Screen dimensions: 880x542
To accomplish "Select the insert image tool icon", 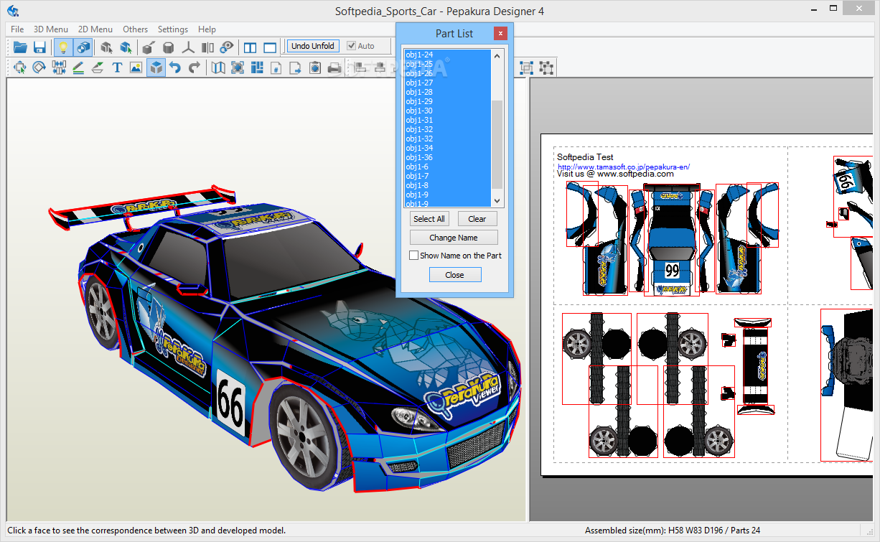I will click(136, 67).
